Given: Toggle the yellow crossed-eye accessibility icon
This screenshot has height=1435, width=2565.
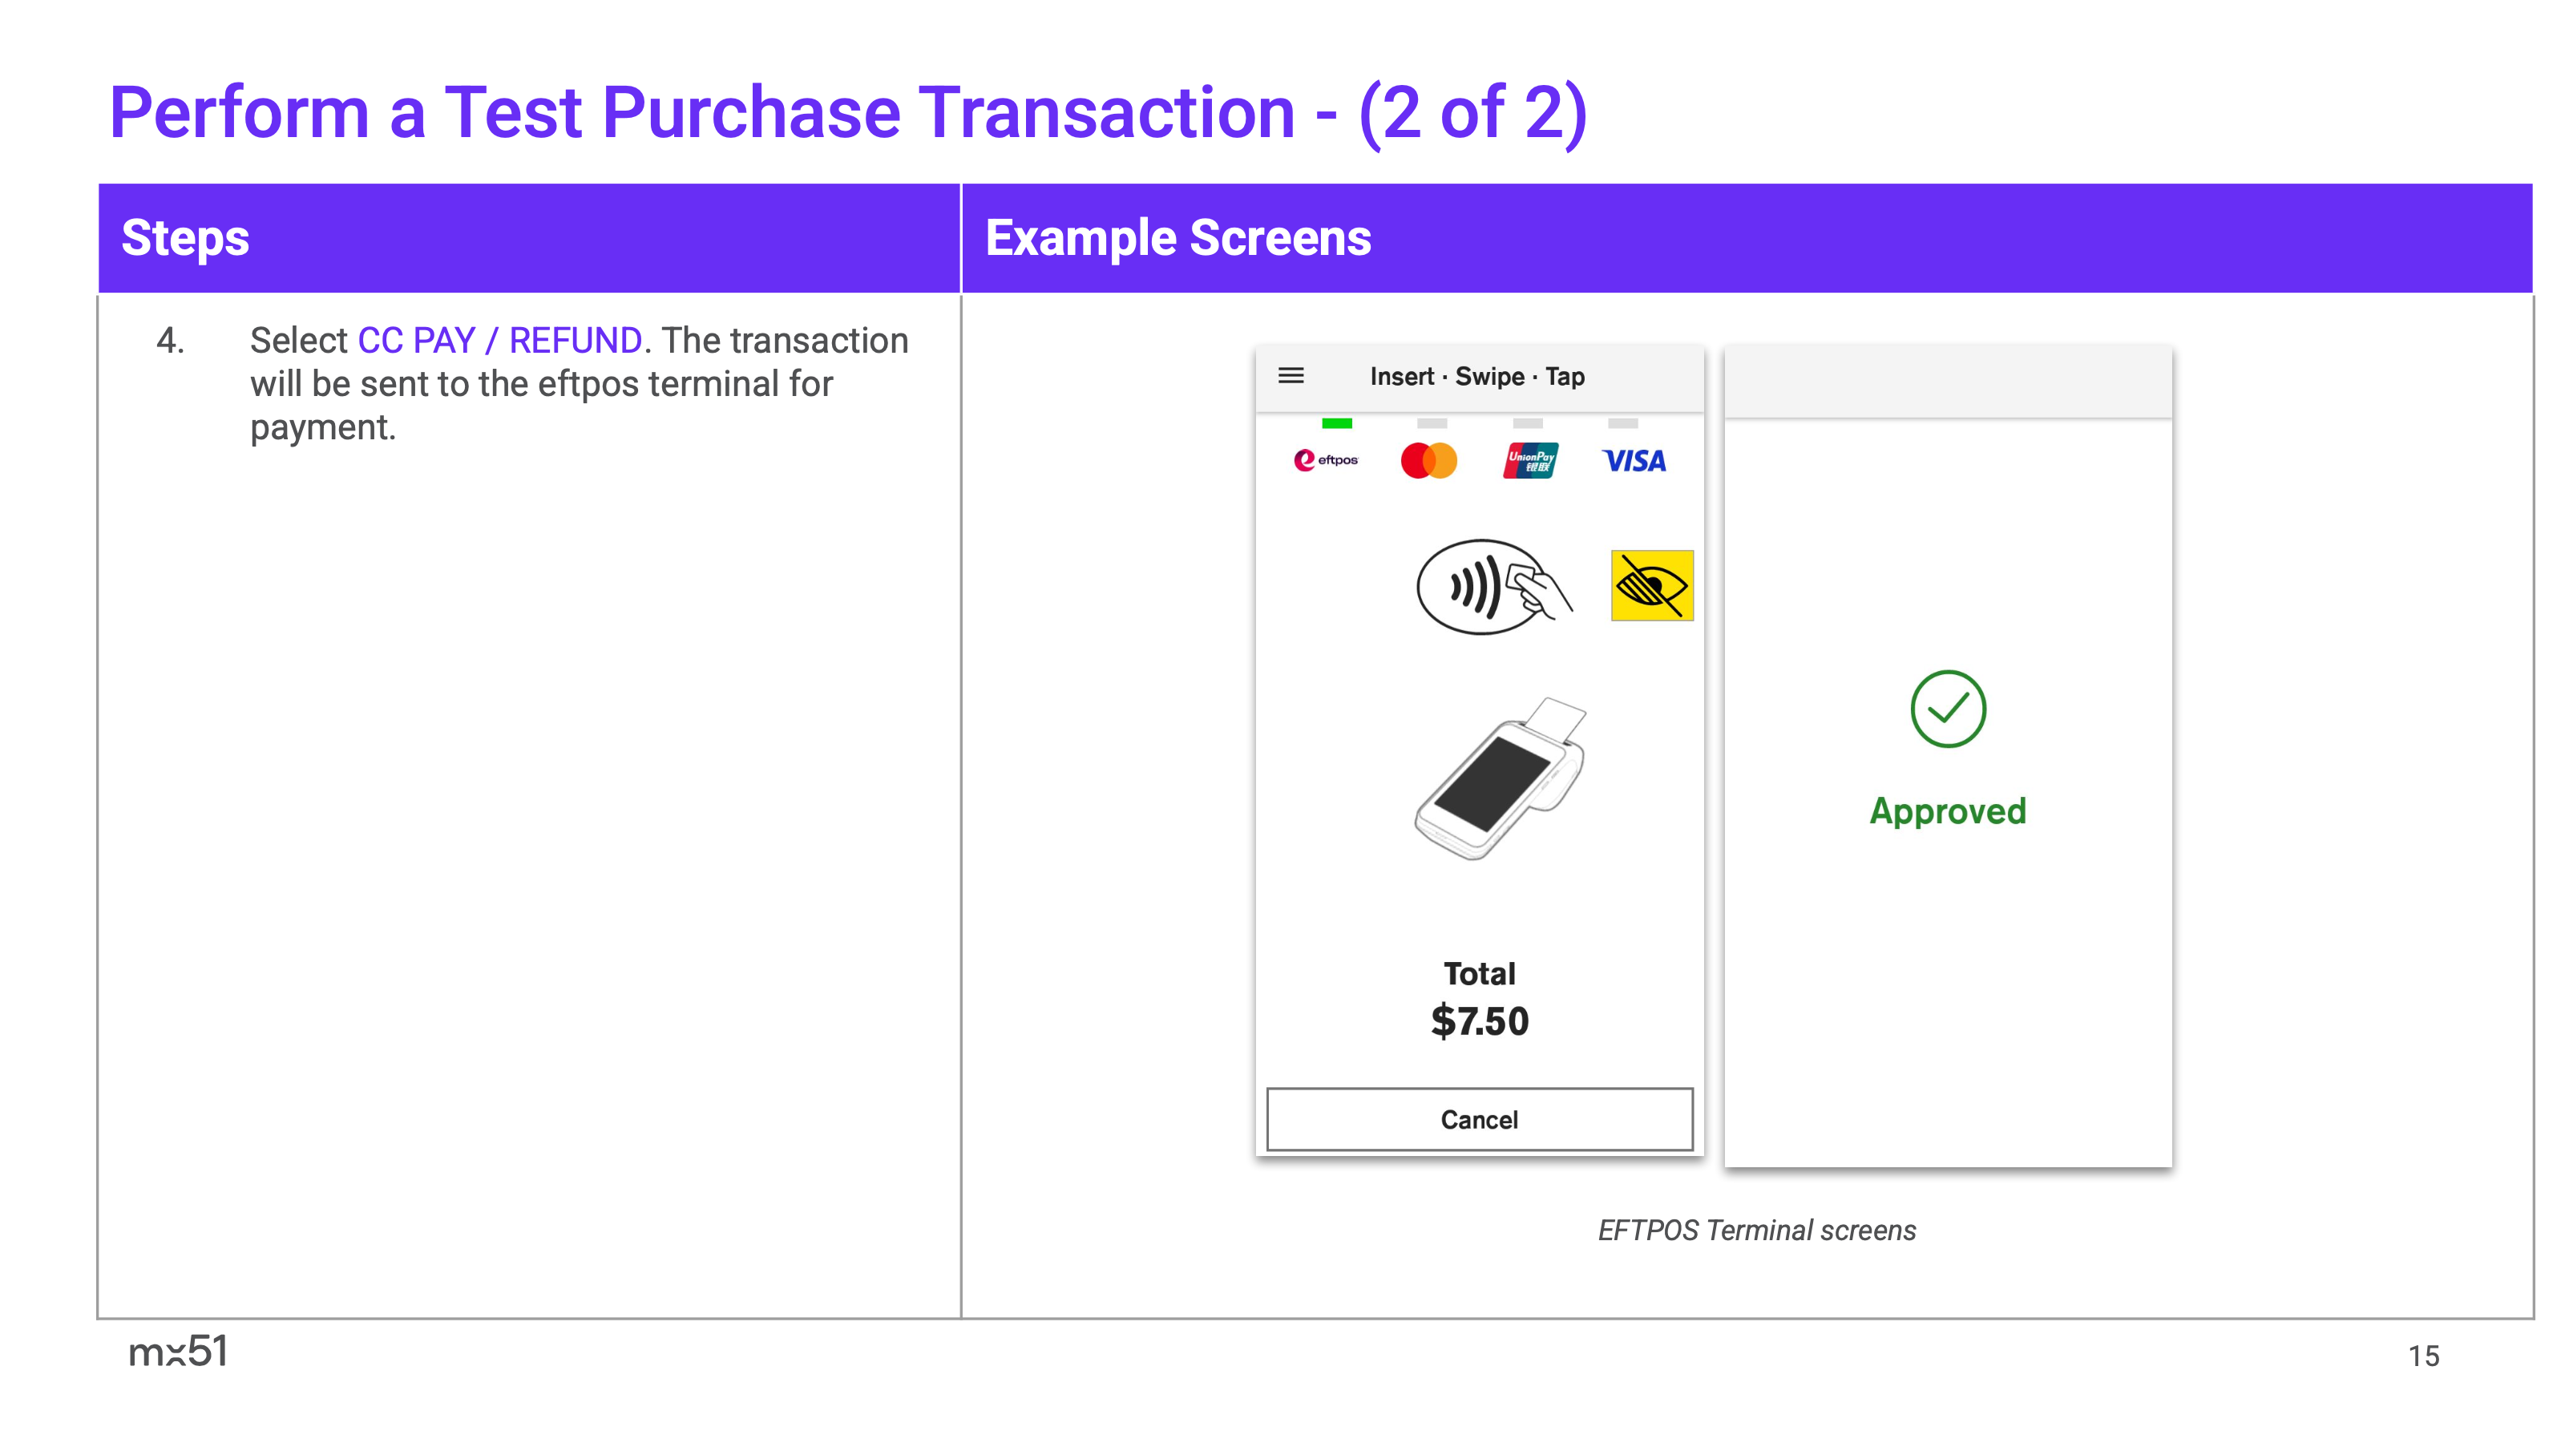Looking at the screenshot, I should click(x=1651, y=585).
